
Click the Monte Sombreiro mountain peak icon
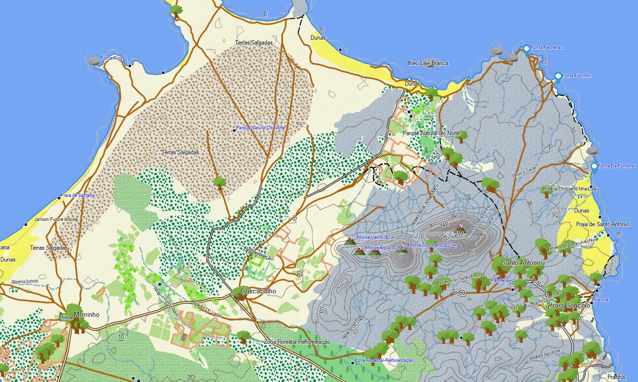pos(402,250)
